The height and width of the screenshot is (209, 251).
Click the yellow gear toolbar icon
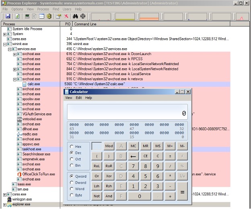click(x=49, y=16)
